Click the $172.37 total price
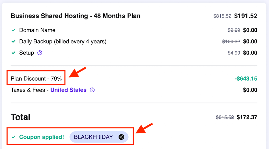The image size is (269, 149). coord(247,117)
